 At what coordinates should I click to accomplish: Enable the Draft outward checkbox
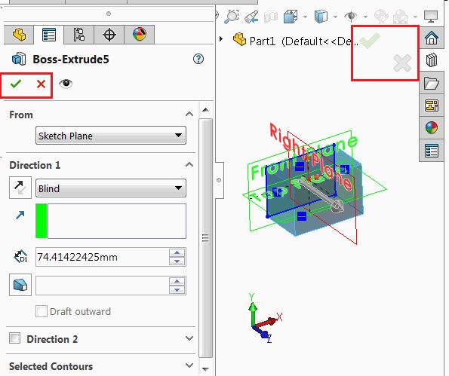point(42,311)
